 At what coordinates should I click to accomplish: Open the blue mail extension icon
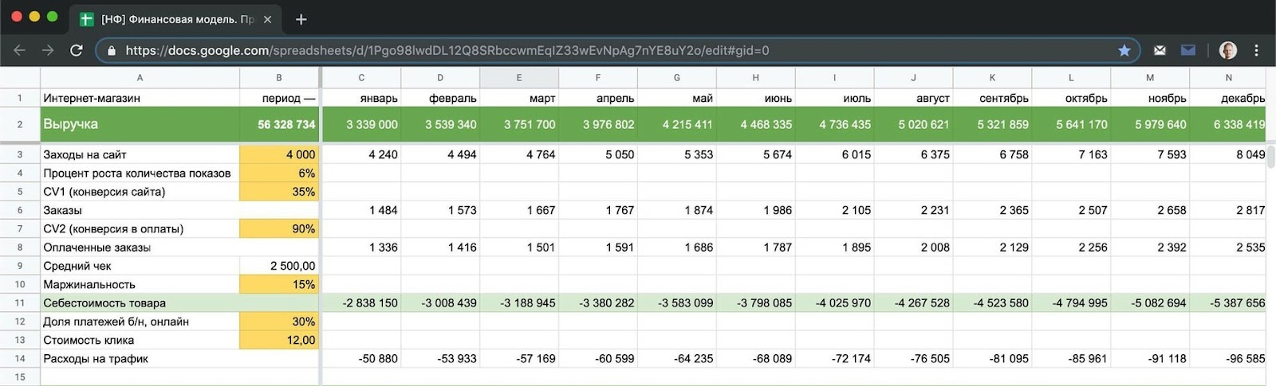click(x=1188, y=50)
